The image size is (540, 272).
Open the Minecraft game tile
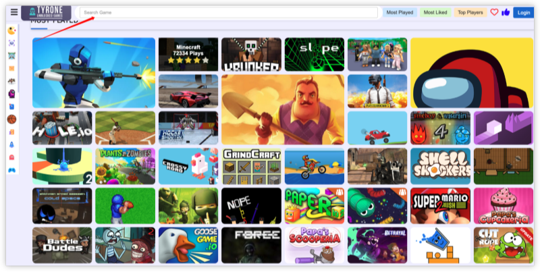tap(188, 55)
